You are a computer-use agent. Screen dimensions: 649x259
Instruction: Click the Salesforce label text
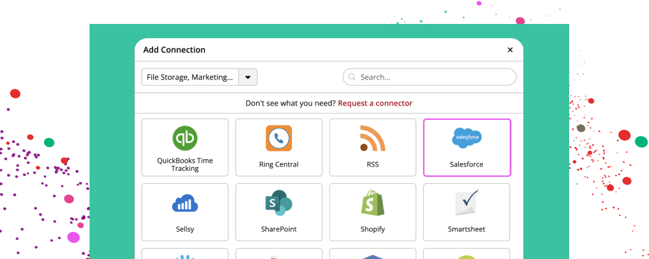coord(467,164)
